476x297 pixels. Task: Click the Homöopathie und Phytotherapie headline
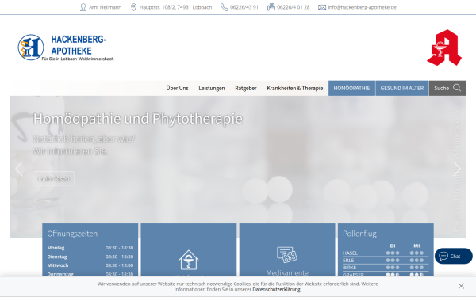point(138,119)
